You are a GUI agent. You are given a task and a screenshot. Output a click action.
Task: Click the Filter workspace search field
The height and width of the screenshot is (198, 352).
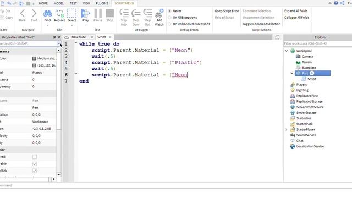[x=318, y=43]
